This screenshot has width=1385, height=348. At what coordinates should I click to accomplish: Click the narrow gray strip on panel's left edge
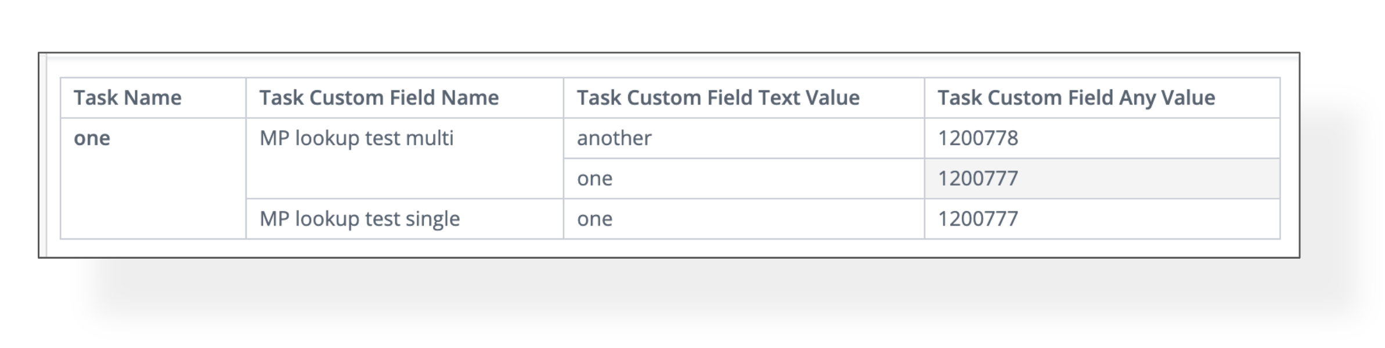[43, 155]
